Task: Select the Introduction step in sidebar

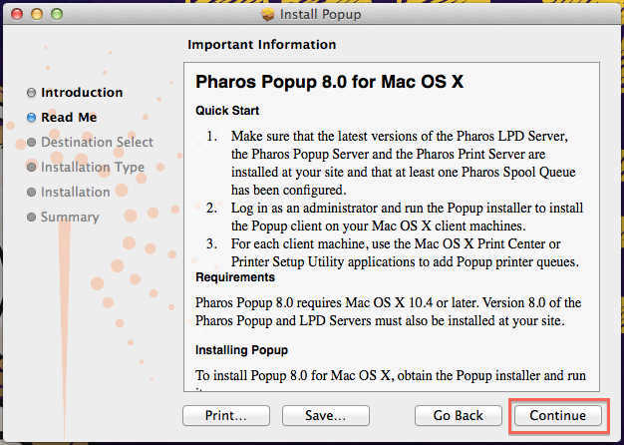Action: click(x=82, y=93)
